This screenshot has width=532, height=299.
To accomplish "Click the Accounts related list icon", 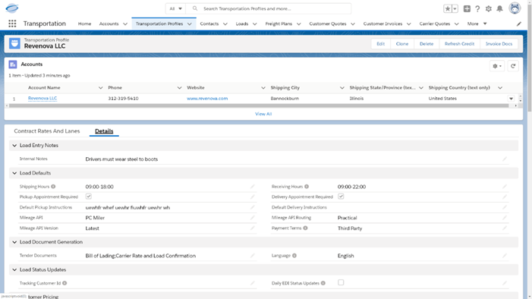I will (x=13, y=65).
